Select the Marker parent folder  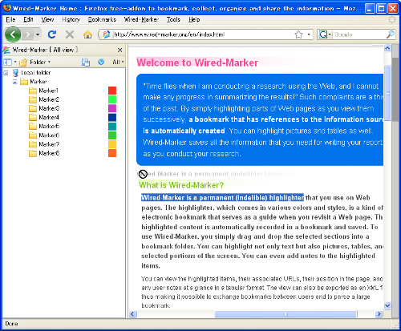click(38, 82)
